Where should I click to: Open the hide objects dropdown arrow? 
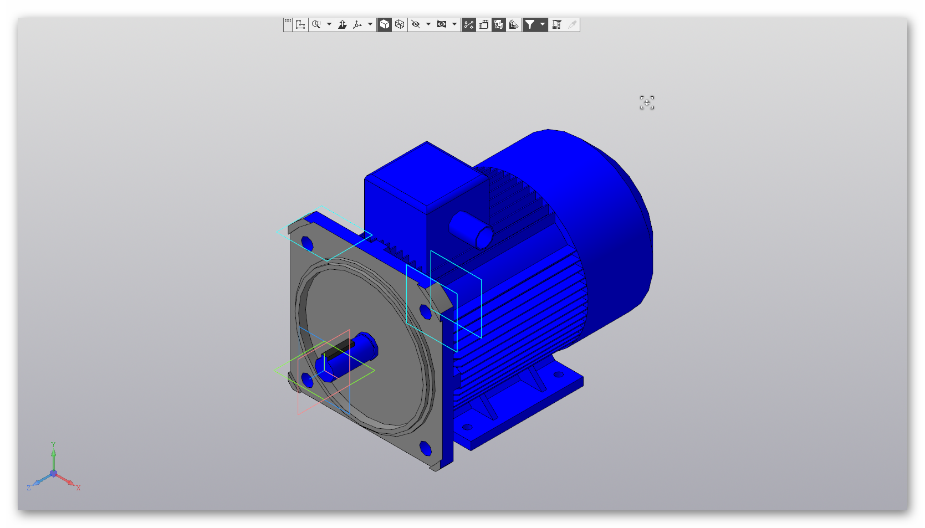coord(428,24)
